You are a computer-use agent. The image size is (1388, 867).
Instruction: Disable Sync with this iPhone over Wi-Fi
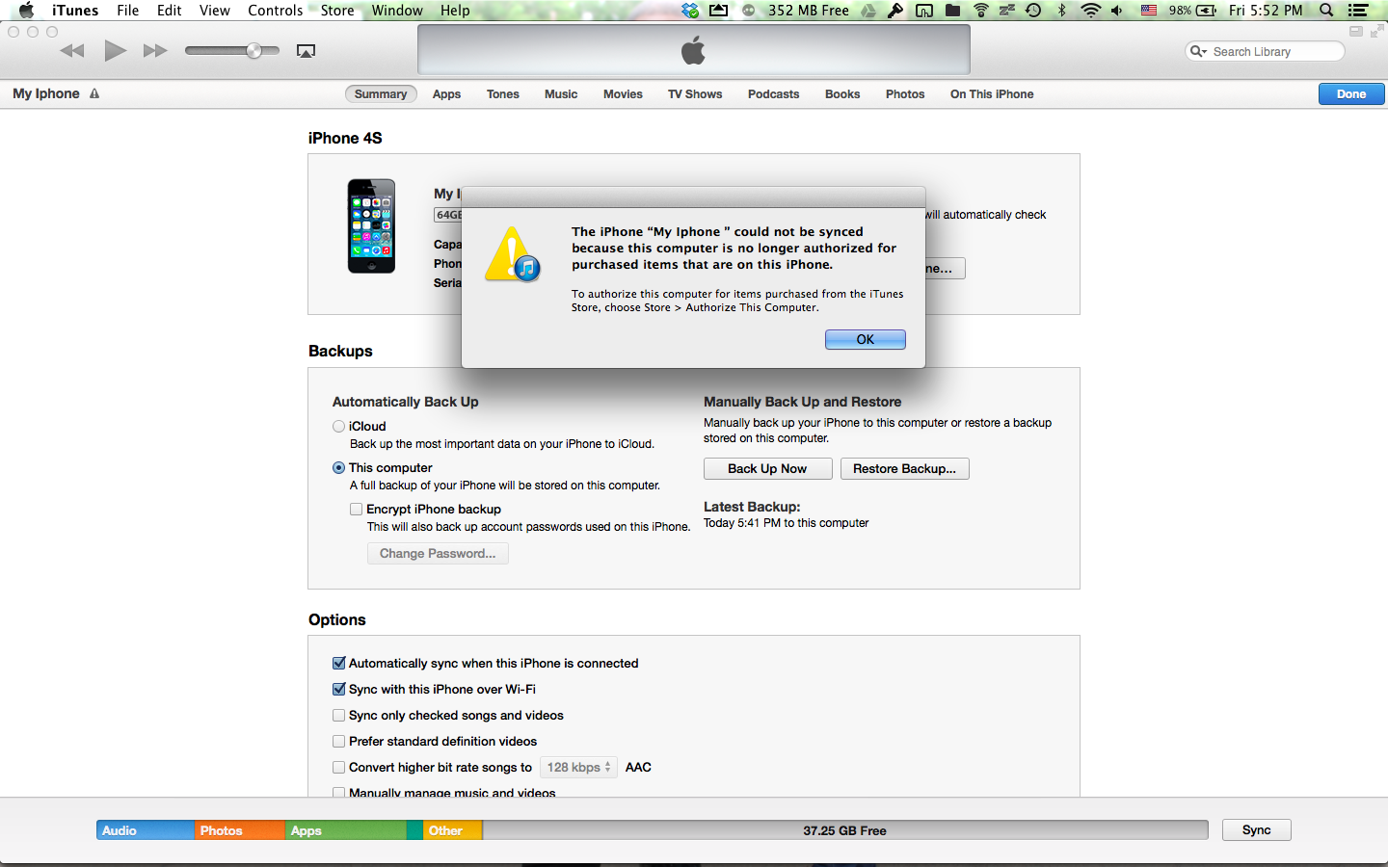pyautogui.click(x=338, y=689)
